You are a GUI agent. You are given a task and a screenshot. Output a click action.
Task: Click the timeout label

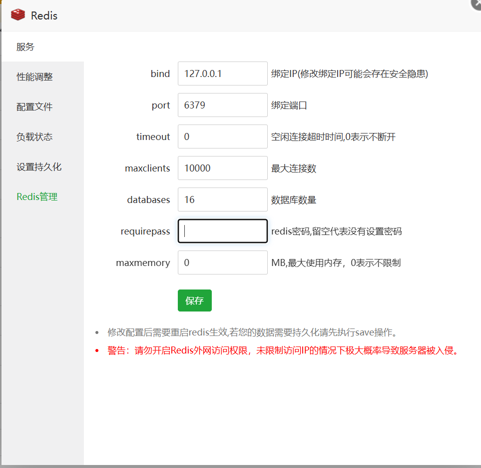(153, 136)
